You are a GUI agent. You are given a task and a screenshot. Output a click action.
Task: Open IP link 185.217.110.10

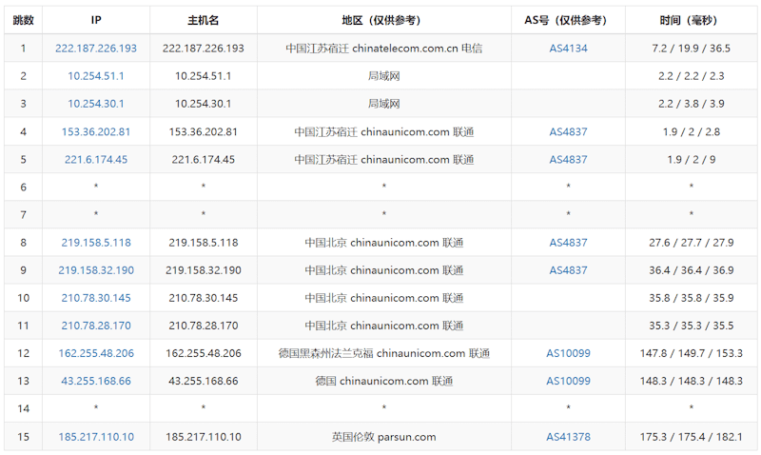pos(96,437)
